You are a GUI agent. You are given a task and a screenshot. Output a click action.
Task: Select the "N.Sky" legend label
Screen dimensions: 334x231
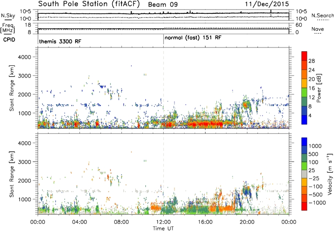pos(8,15)
